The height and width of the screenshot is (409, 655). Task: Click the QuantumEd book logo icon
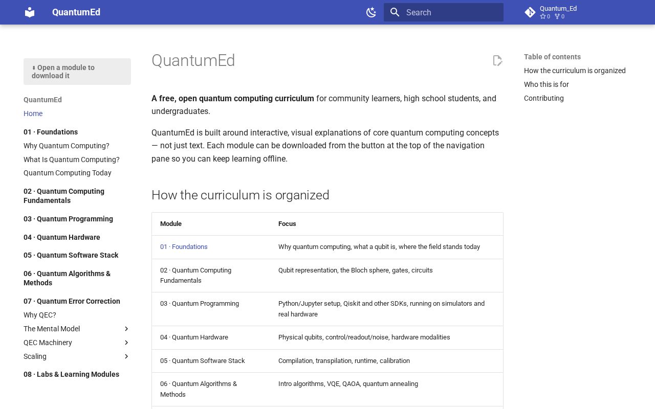[30, 12]
